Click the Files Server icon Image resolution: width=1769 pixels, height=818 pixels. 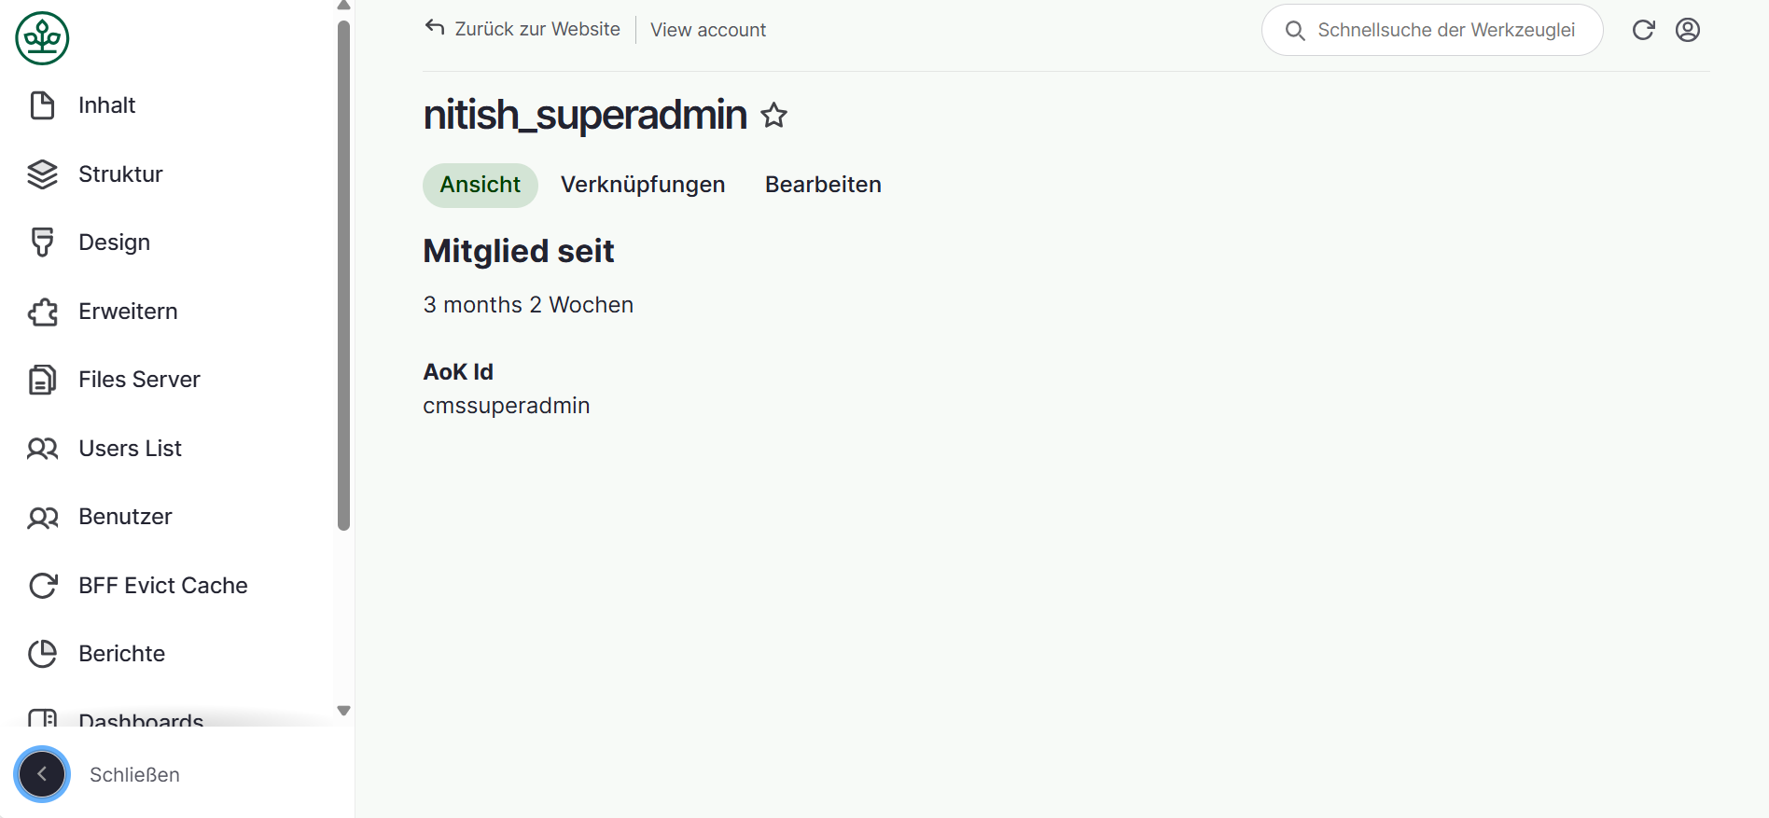click(42, 380)
